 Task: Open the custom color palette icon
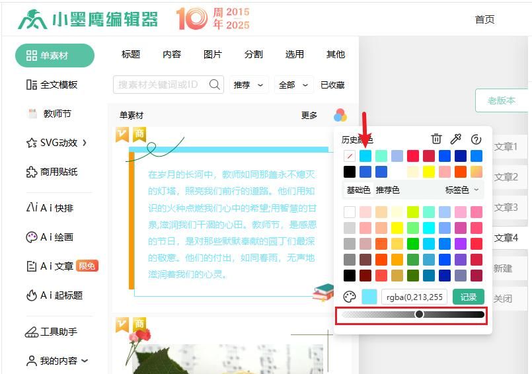[350, 297]
